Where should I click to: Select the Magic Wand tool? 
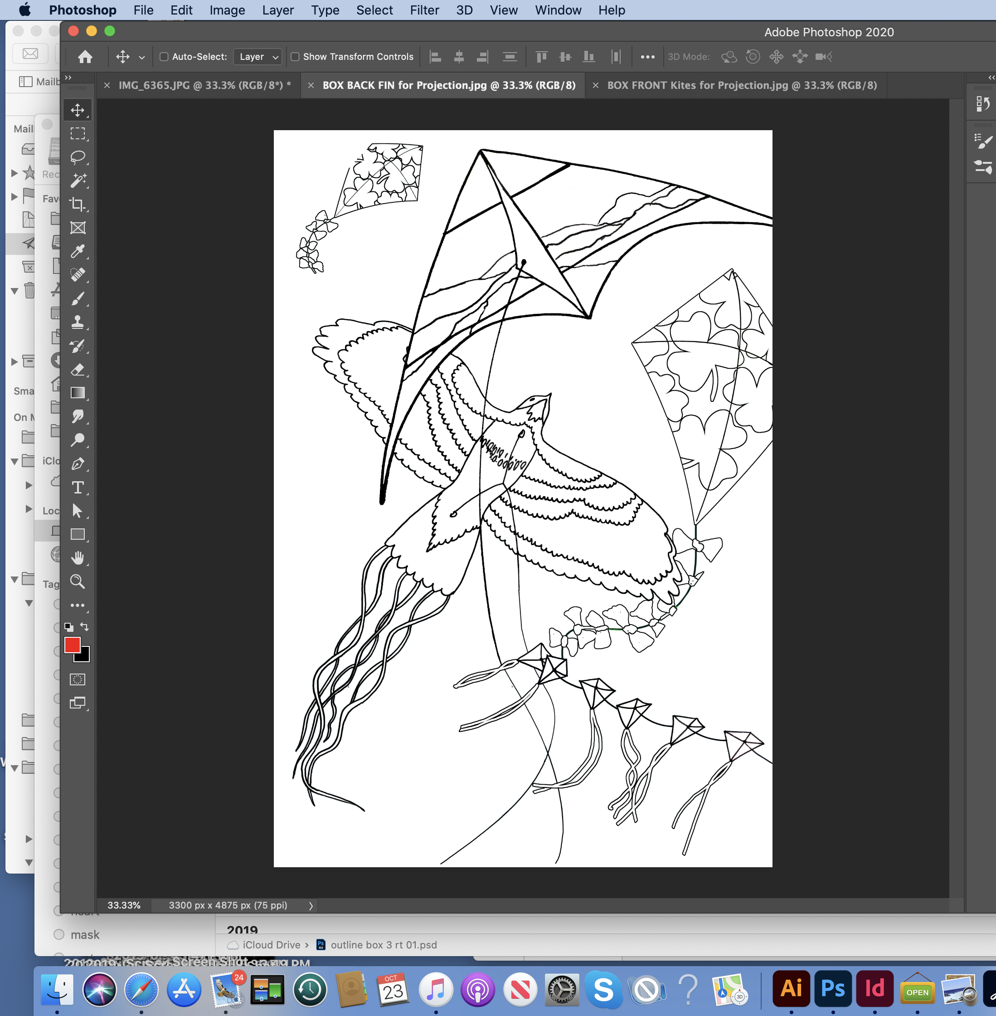tap(78, 181)
